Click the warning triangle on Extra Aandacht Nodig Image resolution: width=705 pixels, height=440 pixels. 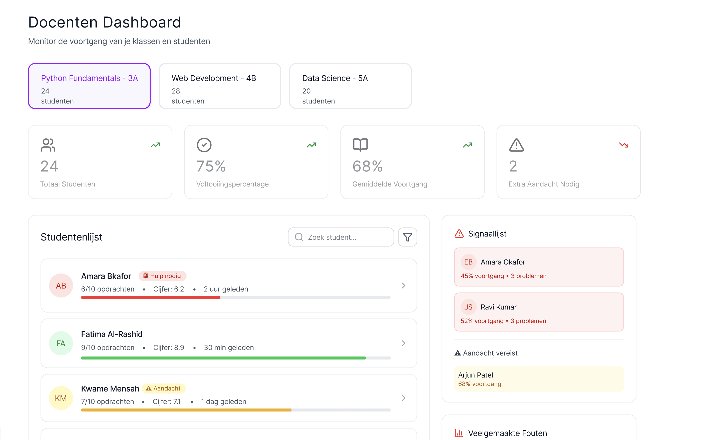click(x=516, y=145)
